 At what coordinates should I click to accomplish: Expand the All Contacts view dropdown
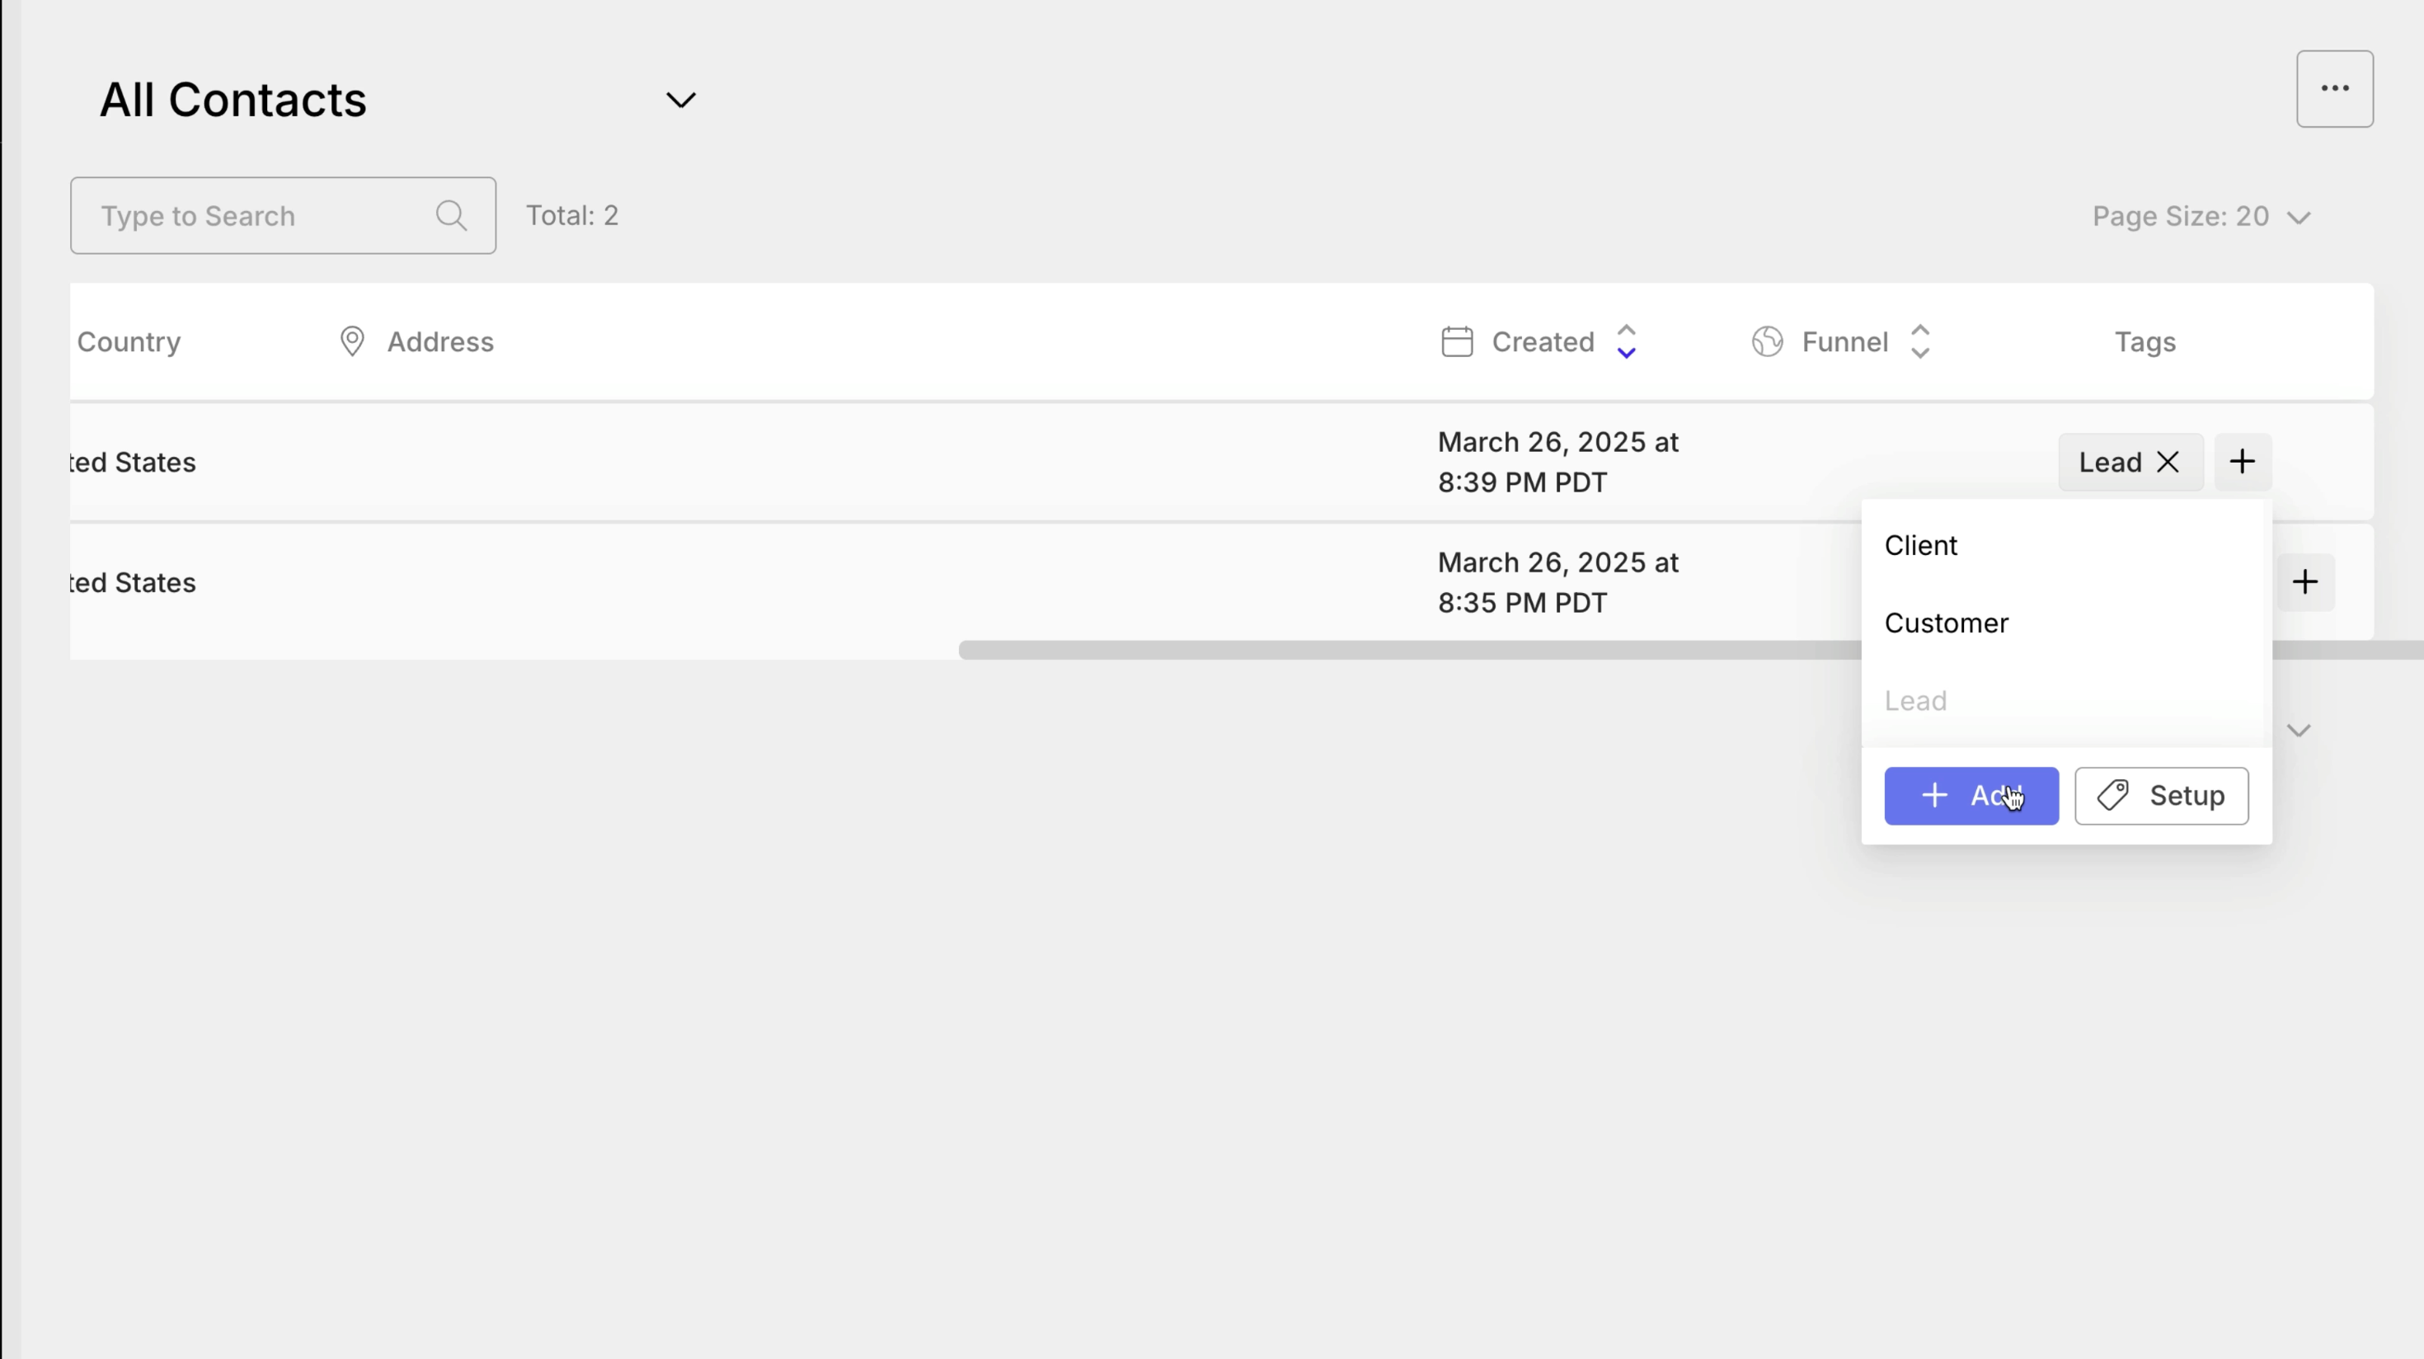680,100
